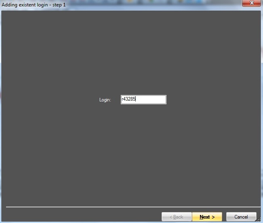The height and width of the screenshot is (223, 263).
Task: Click empty dark panel below the Login field
Action: [131, 153]
